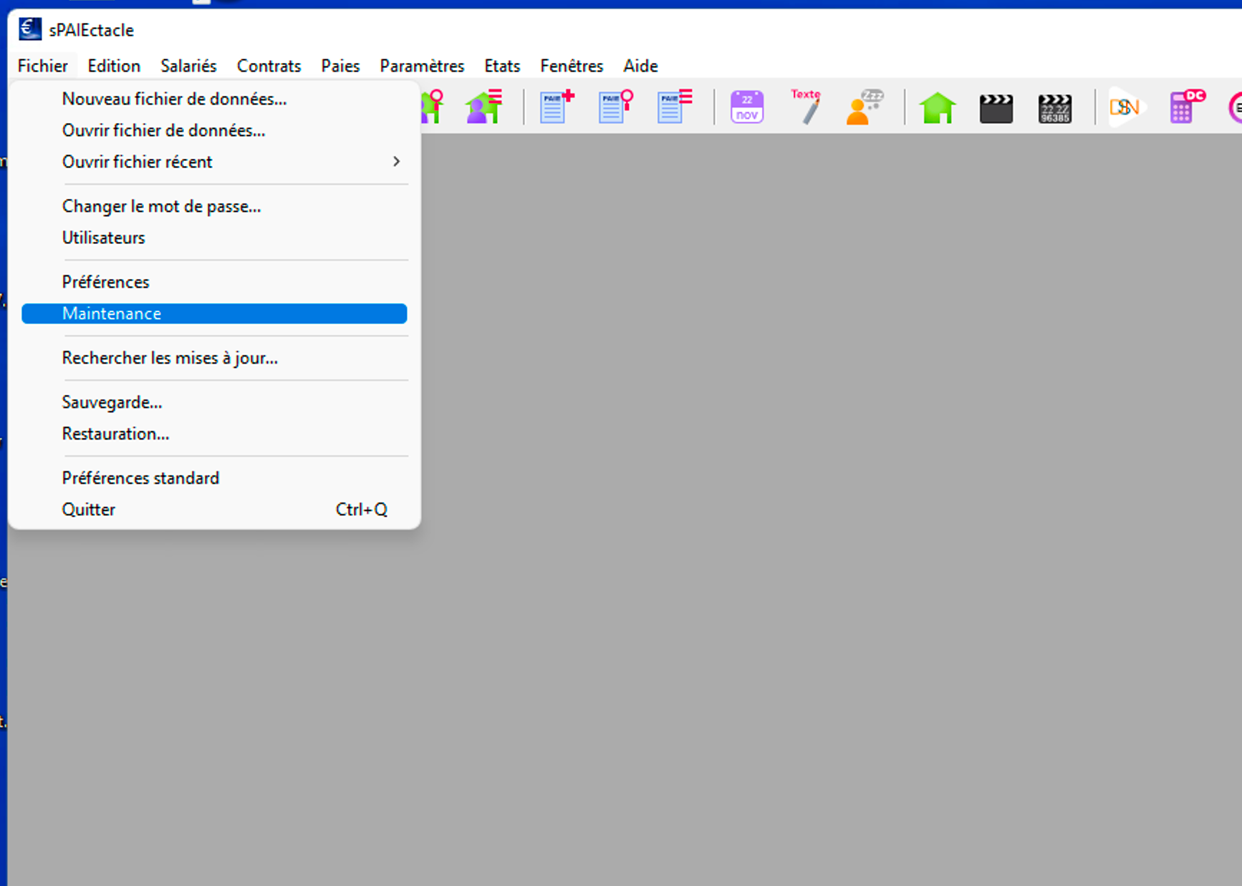
Task: Expand the Ouvrir fichier récent submenu
Action: (x=214, y=162)
